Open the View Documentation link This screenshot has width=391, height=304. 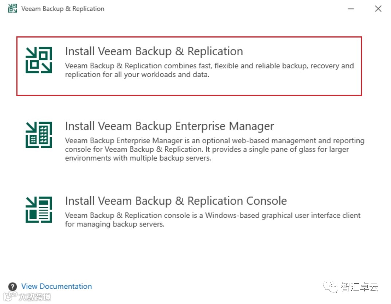(x=56, y=287)
